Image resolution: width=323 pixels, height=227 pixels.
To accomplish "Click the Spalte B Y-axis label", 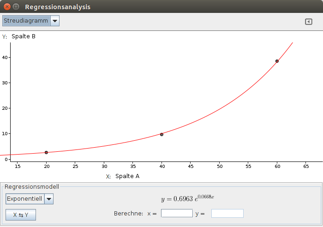I will click(x=24, y=36).
